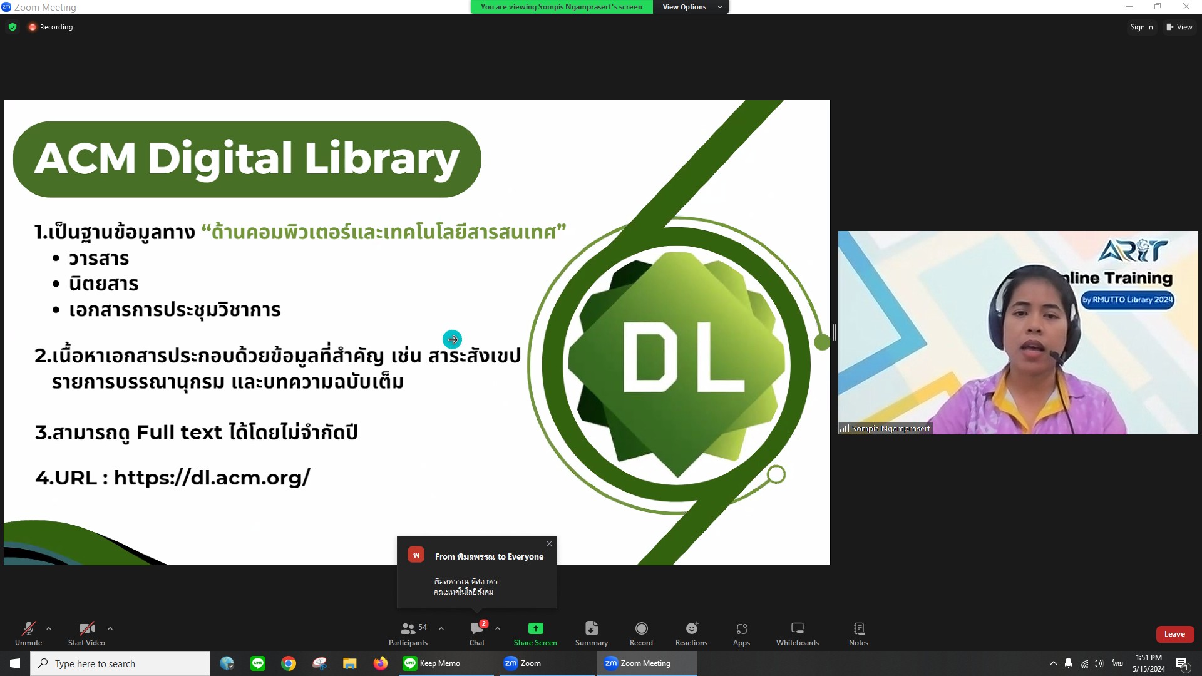Click the green Share Screen button
This screenshot has width=1202, height=676.
coord(535,633)
